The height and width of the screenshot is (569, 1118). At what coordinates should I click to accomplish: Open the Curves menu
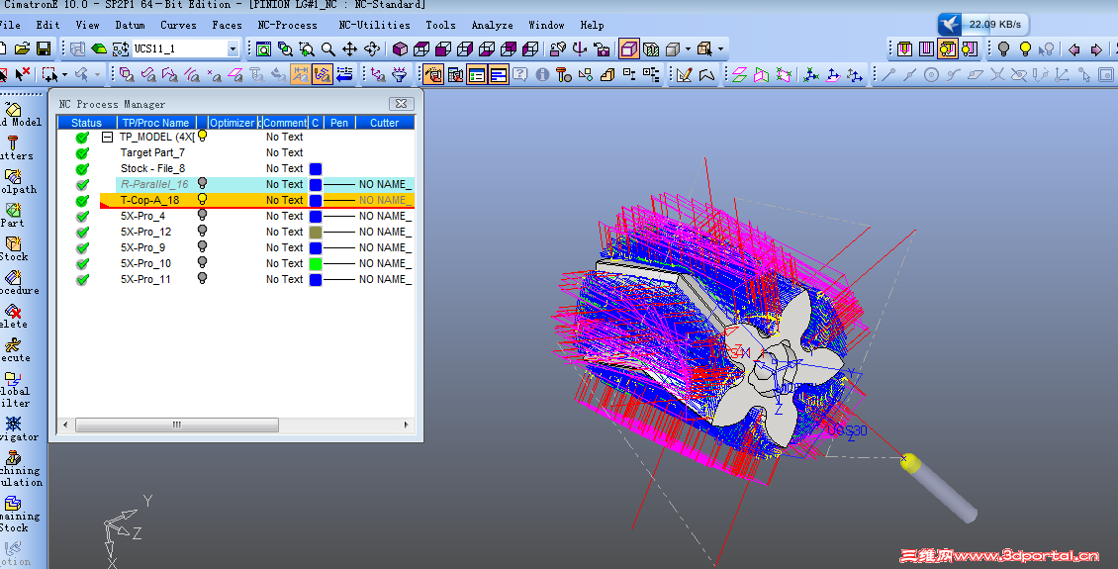point(178,25)
